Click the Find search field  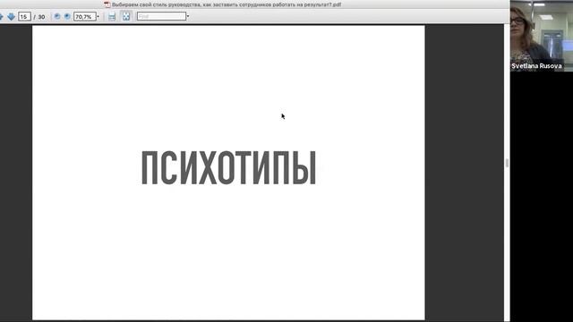[x=161, y=16]
